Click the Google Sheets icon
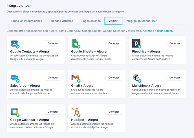Viewport: 194px width, 138px height. coord(75,43)
